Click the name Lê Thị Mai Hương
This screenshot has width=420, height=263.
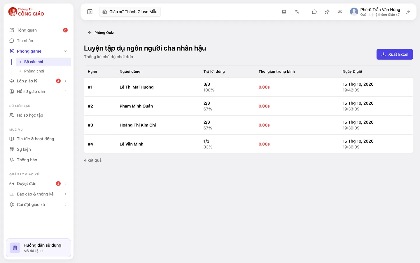pyautogui.click(x=136, y=87)
